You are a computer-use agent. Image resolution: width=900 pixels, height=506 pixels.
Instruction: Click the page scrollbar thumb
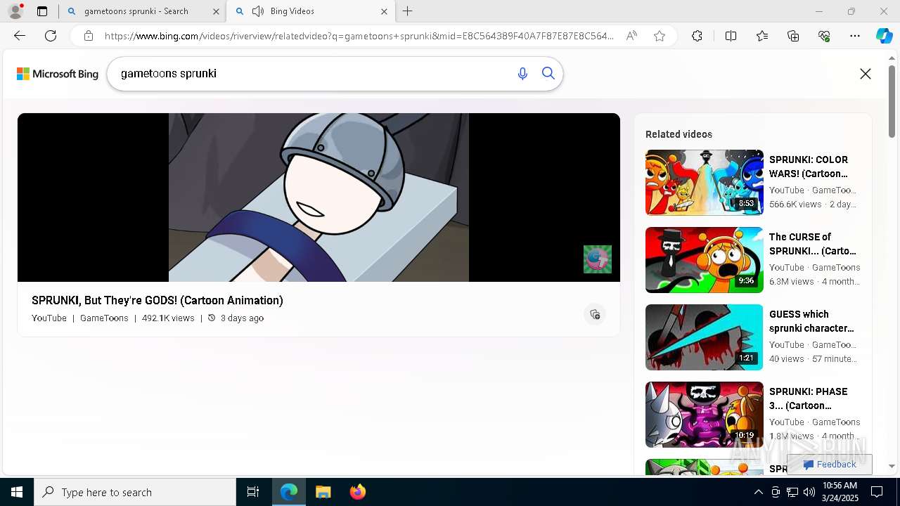tap(892, 102)
